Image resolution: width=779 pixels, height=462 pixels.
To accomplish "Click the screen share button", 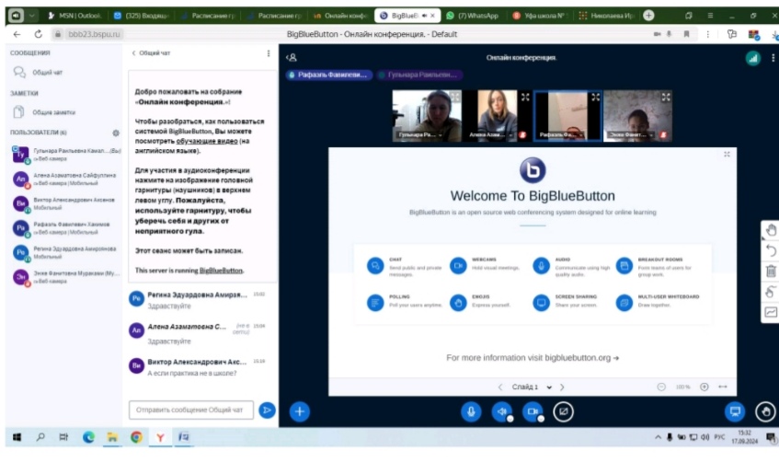I will (x=563, y=411).
